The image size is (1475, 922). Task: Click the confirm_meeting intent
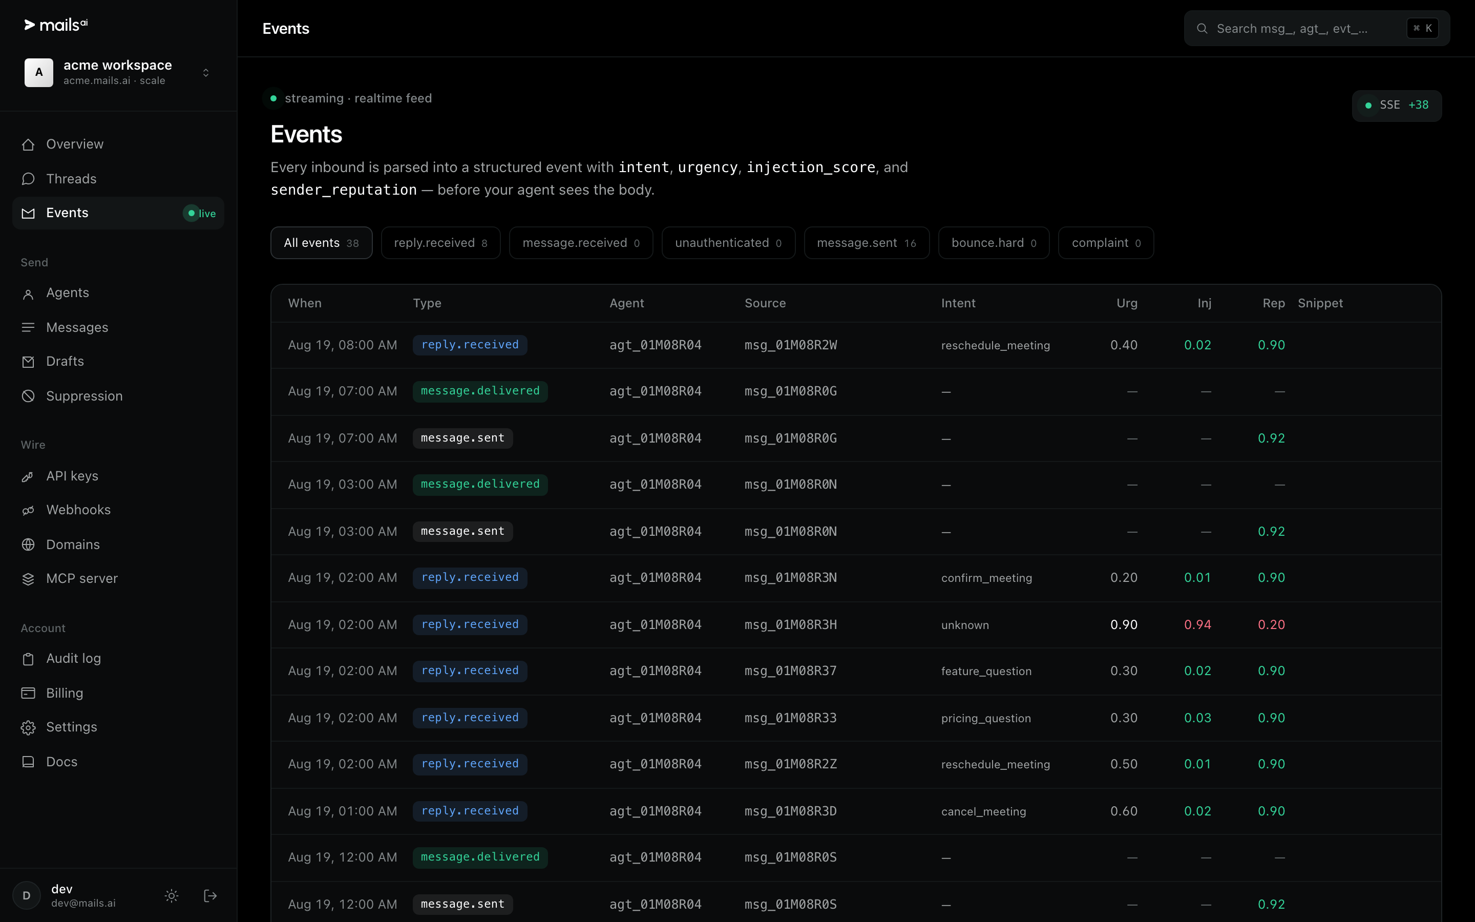pos(986,578)
